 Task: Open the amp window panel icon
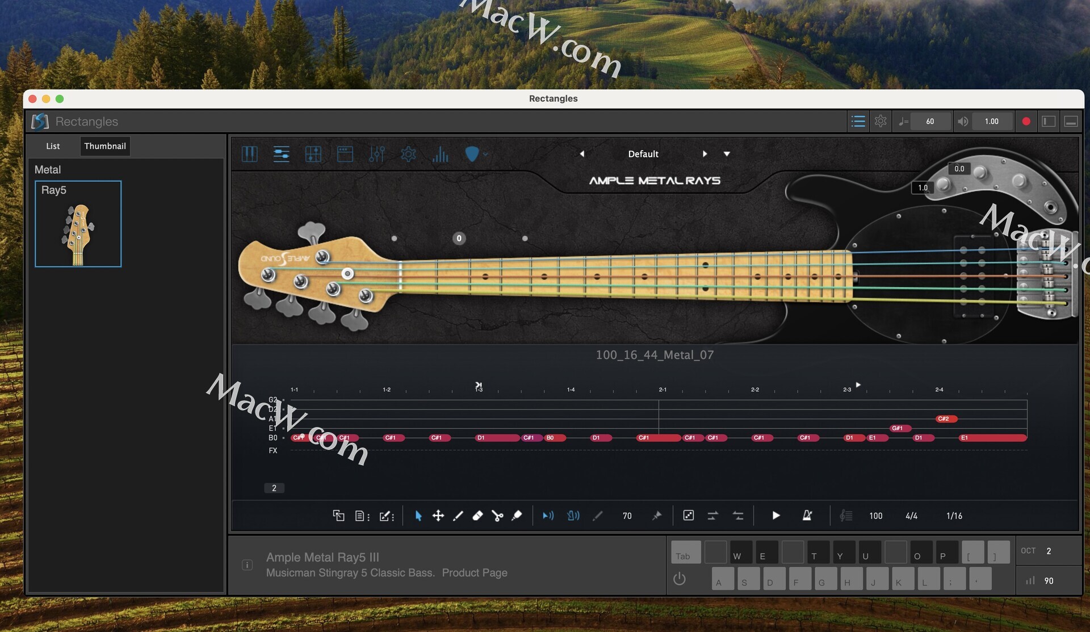pyautogui.click(x=345, y=154)
